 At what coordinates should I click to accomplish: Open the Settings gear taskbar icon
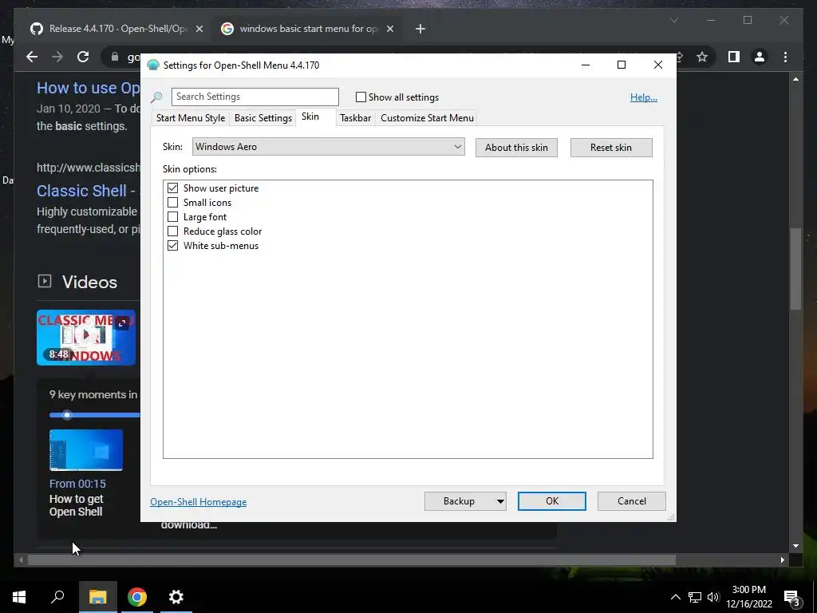pyautogui.click(x=176, y=597)
